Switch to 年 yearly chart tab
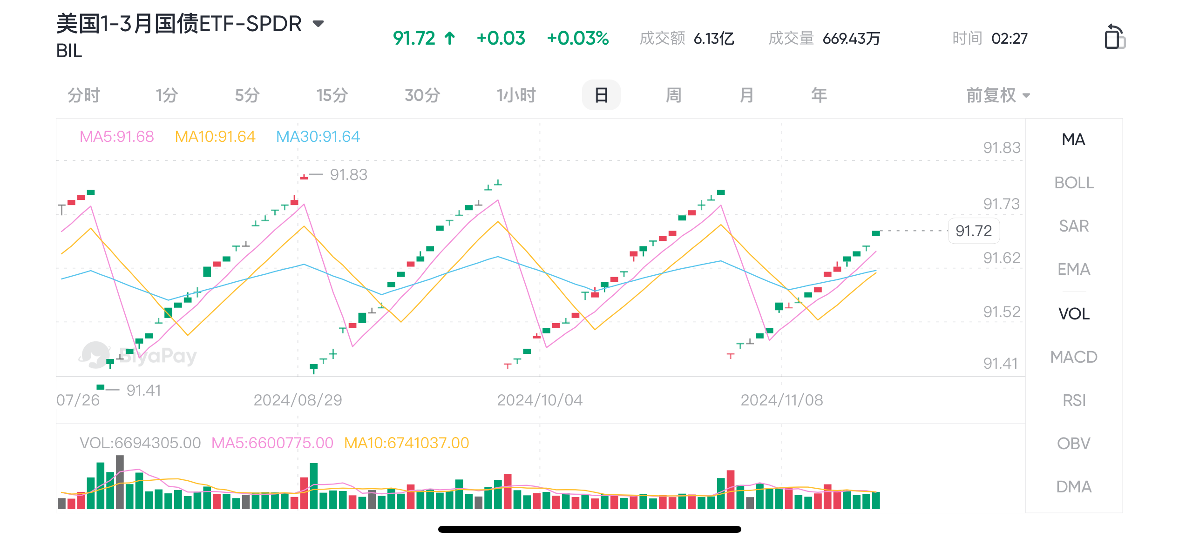This screenshot has width=1179, height=544. [819, 95]
